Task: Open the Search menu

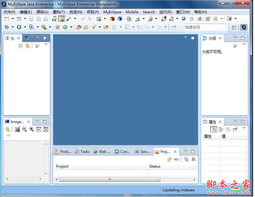Action: coord(149,12)
